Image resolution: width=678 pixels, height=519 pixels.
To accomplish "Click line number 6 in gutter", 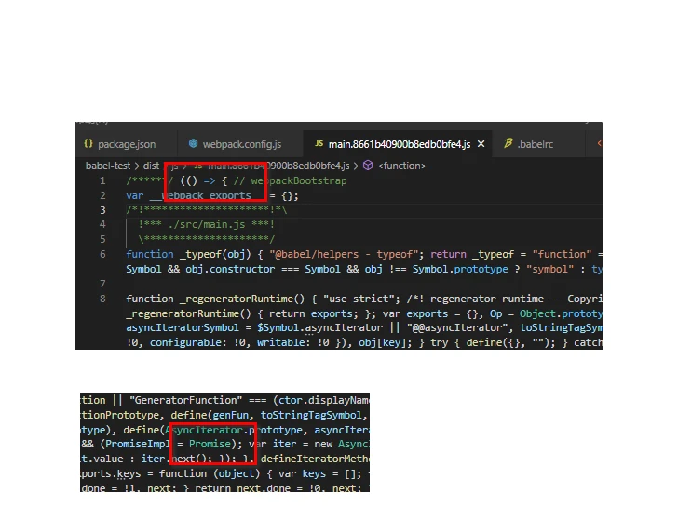I will [102, 254].
